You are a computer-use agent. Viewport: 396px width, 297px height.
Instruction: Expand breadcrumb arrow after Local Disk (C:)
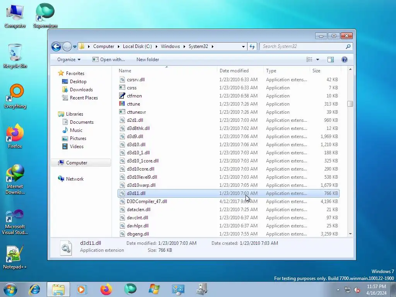click(x=156, y=46)
